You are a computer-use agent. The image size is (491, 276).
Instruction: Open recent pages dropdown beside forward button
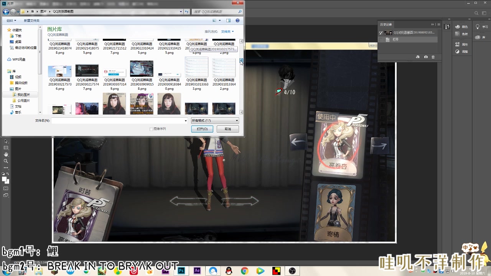pyautogui.click(x=18, y=12)
